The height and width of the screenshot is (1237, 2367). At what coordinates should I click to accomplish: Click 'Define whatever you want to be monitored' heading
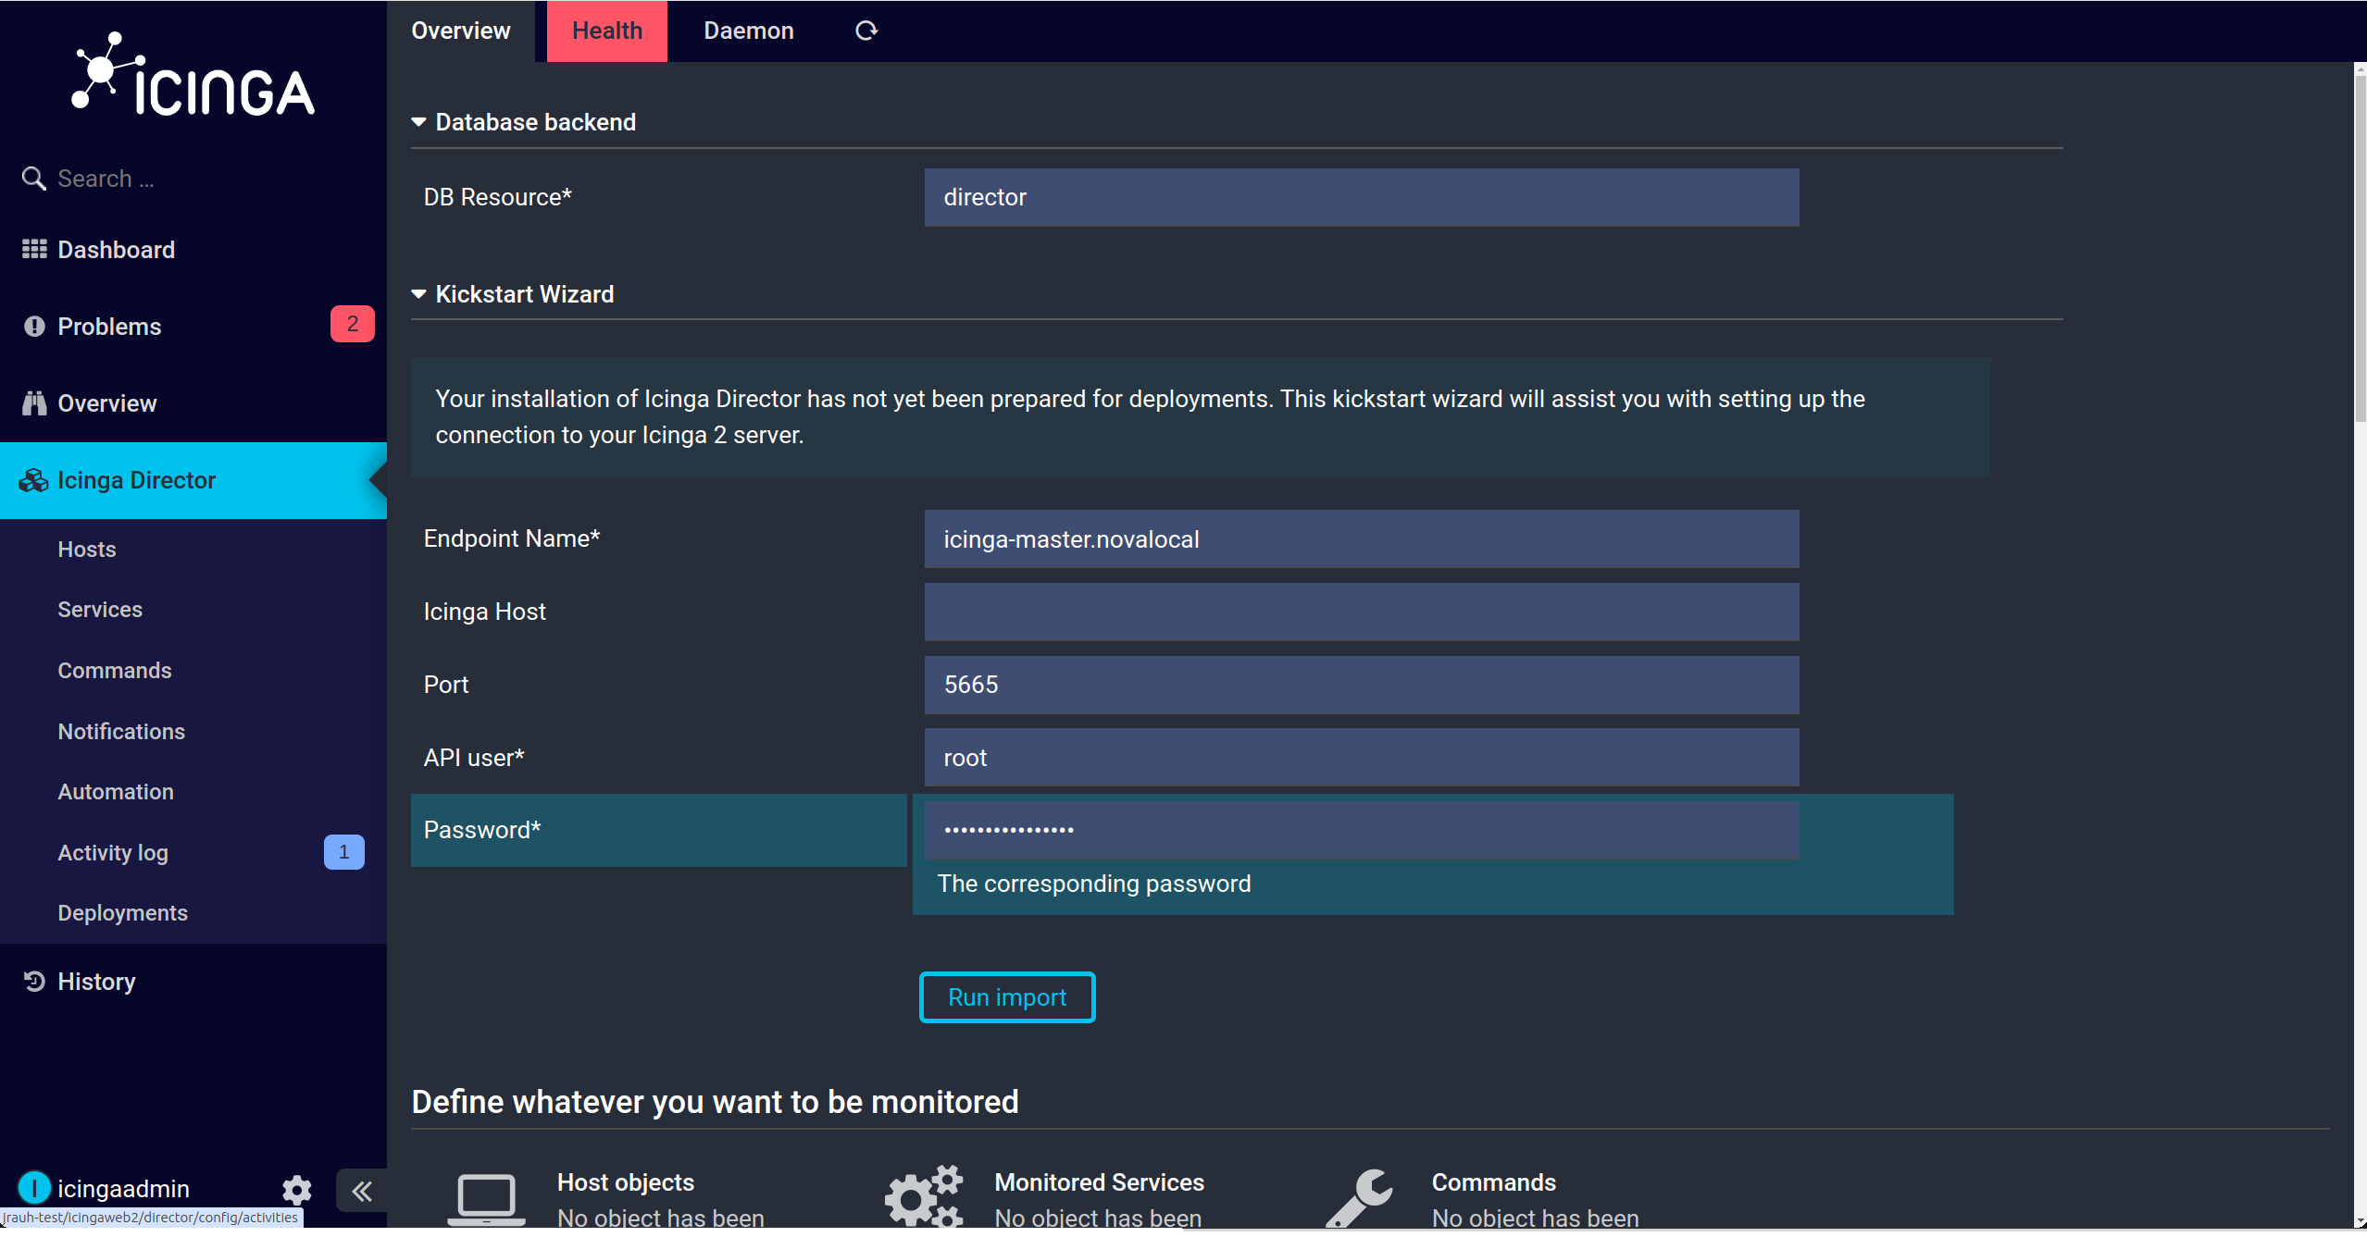pos(715,1102)
